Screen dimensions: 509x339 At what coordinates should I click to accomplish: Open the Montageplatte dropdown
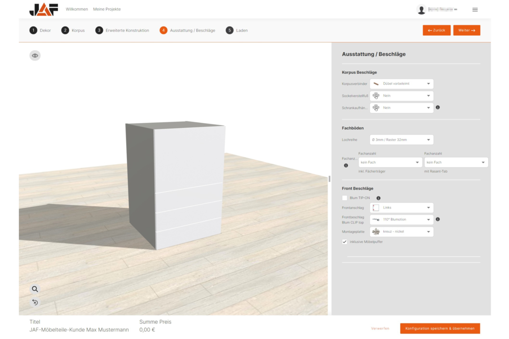point(401,232)
